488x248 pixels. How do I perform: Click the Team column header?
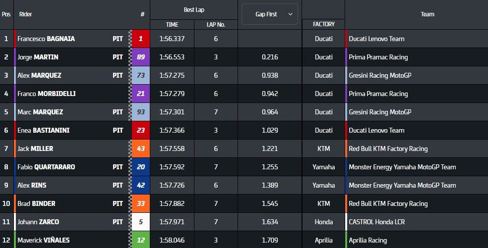[427, 14]
